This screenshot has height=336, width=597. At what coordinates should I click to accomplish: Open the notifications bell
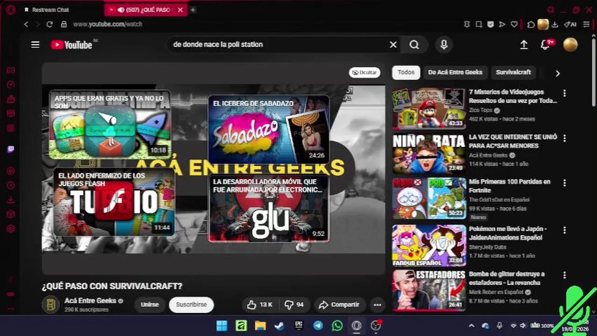[x=545, y=45]
